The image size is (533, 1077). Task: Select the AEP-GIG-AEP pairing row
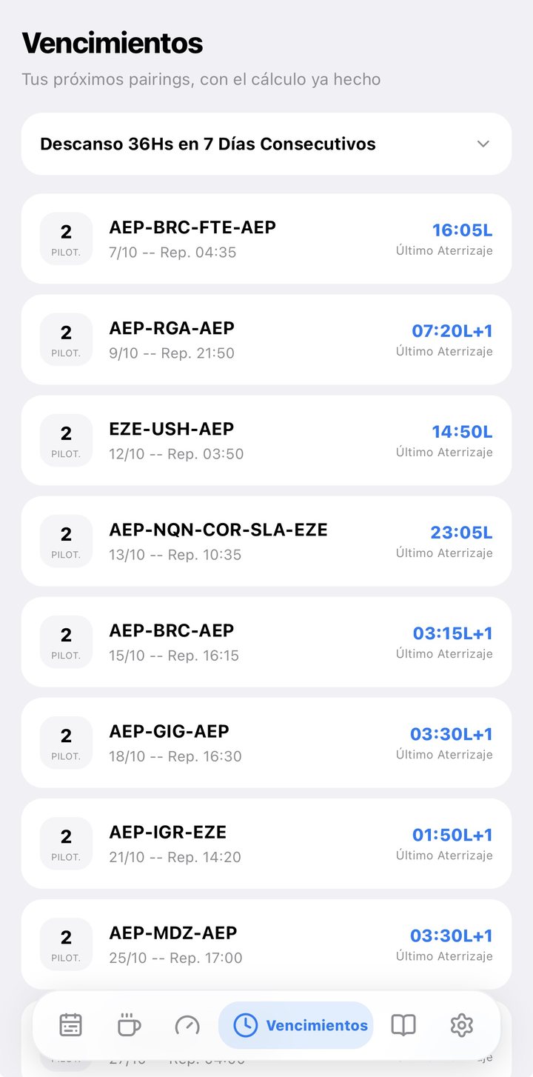pyautogui.click(x=266, y=742)
